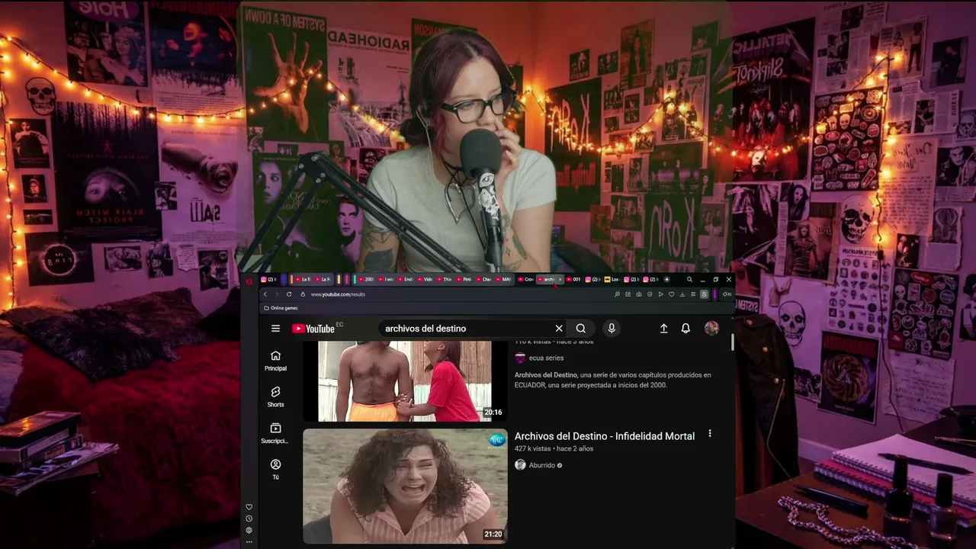Image resolution: width=976 pixels, height=549 pixels.
Task: Open Opera sidebar extensions cube icon
Action: coord(249,530)
